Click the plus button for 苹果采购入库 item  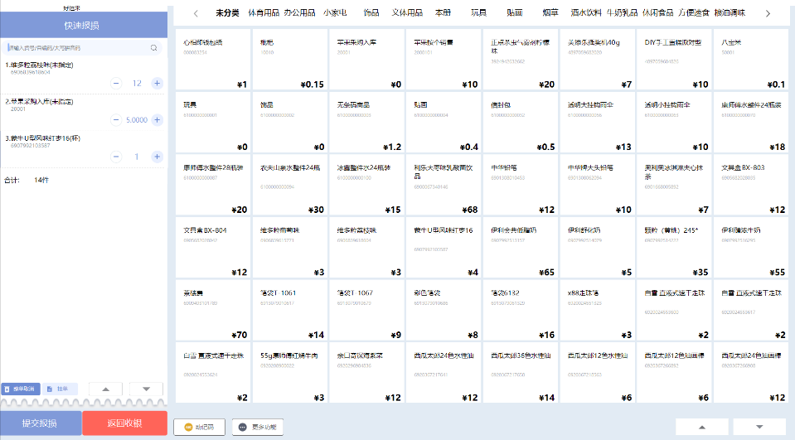click(x=158, y=119)
